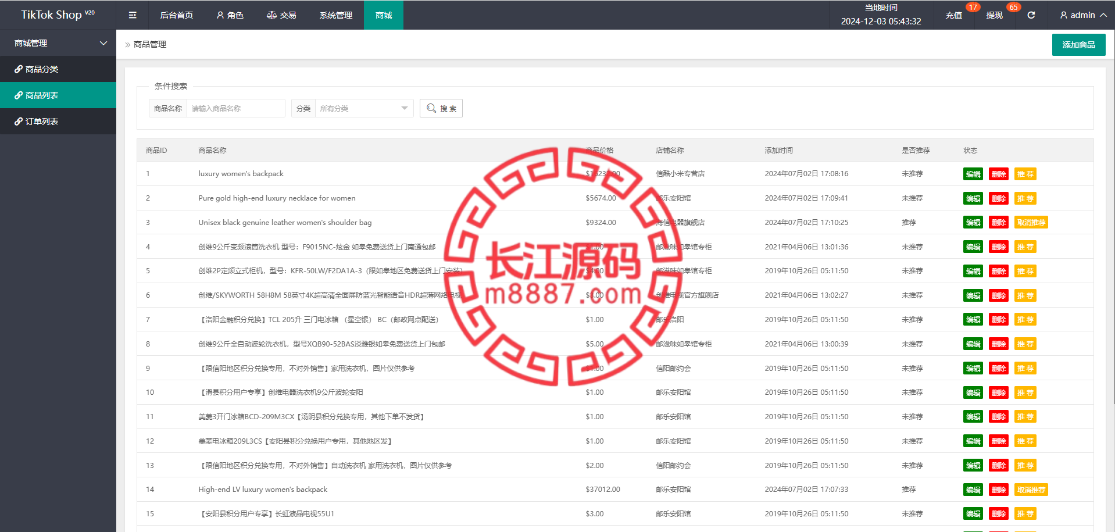Delete product ID 5 row
1115x532 pixels.
[x=999, y=271]
